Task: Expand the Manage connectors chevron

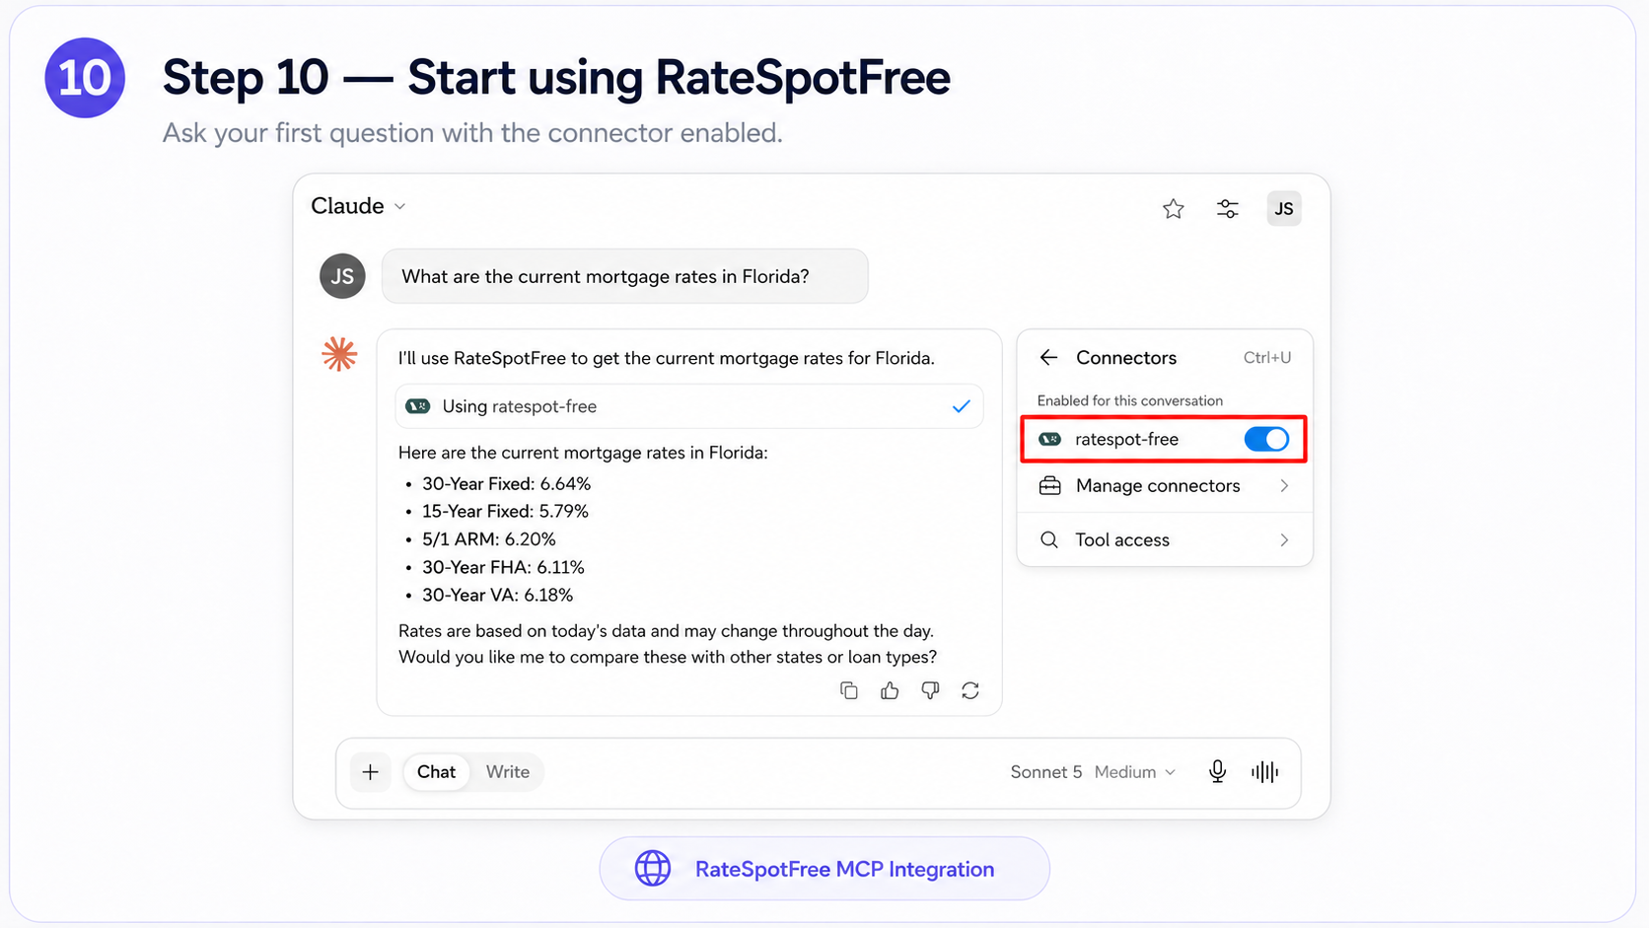Action: (x=1284, y=486)
